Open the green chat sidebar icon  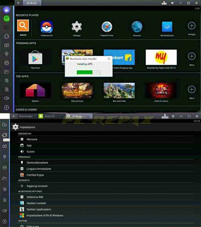(6, 19)
